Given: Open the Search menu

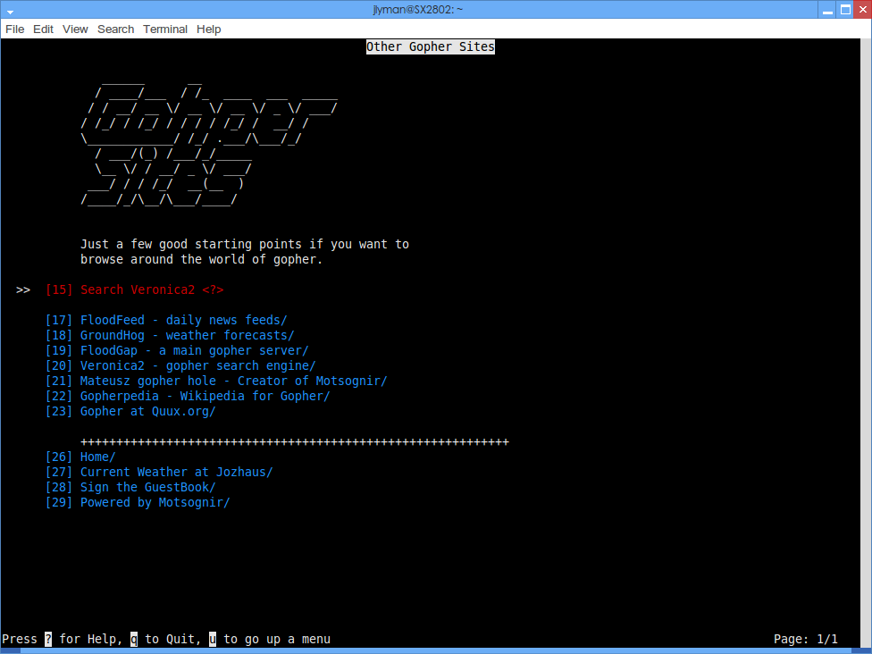Looking at the screenshot, I should pyautogui.click(x=115, y=29).
